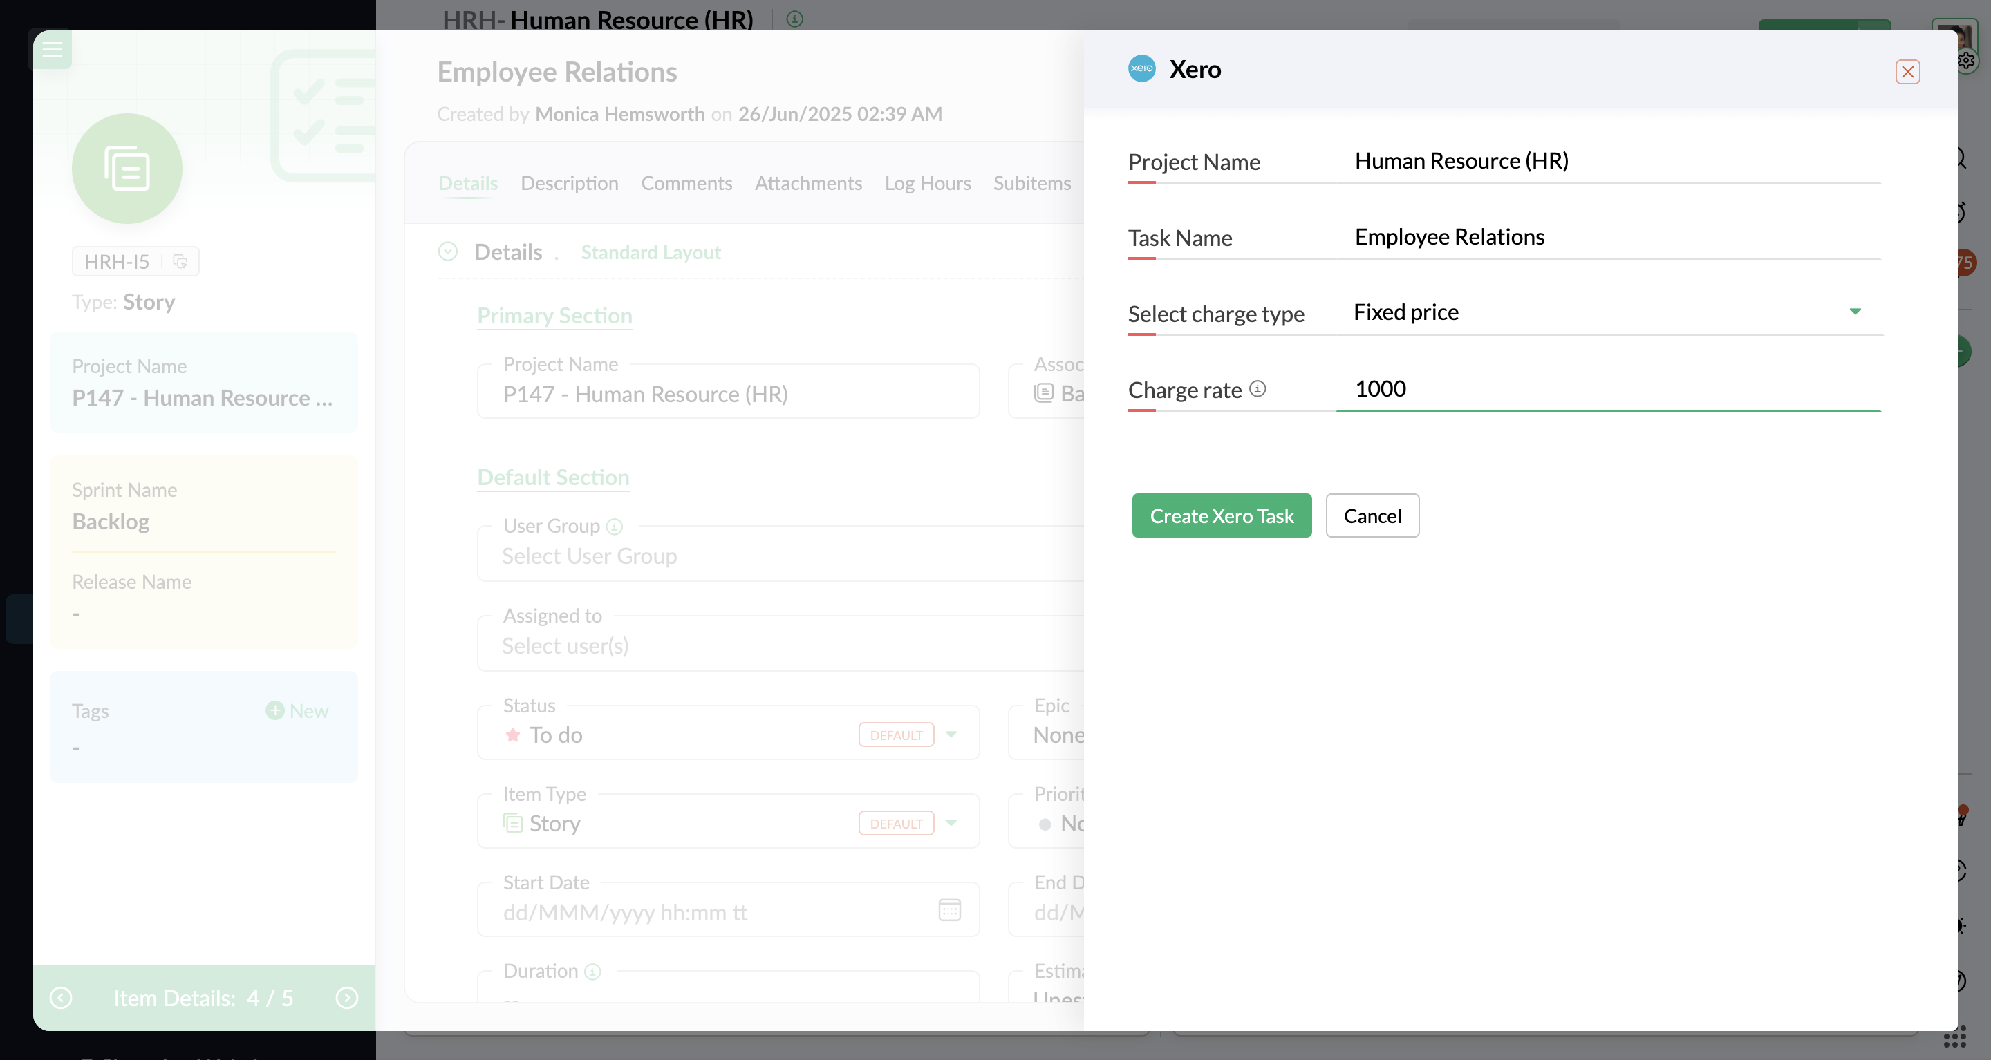This screenshot has width=1991, height=1060.
Task: Click the Task Name field in Xero
Action: coord(1607,236)
